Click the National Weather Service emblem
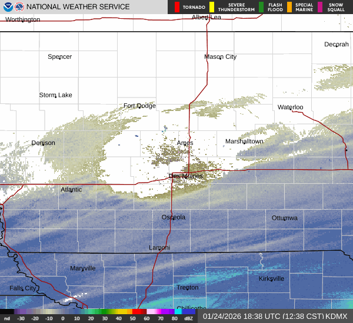This screenshot has height=323, width=353. (20, 7)
